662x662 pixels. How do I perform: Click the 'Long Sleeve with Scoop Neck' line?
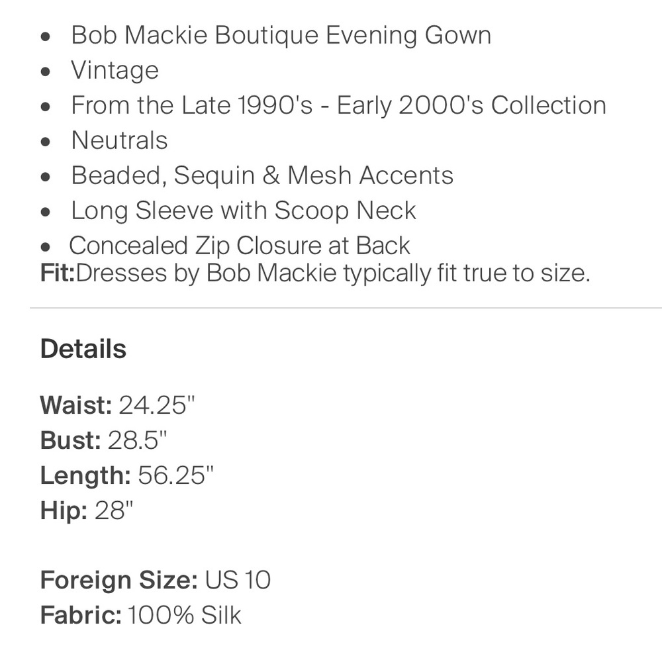244,211
